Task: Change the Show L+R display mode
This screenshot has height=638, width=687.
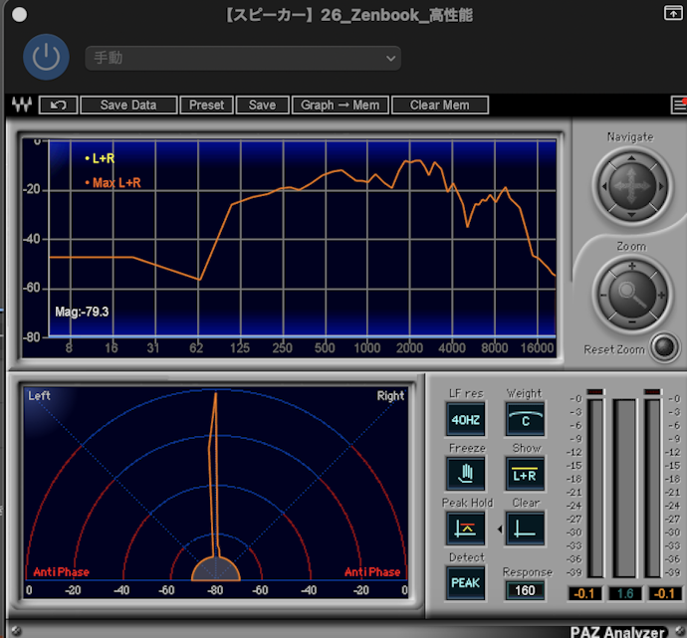Action: 526,474
